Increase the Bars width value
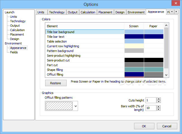 point(159,107)
